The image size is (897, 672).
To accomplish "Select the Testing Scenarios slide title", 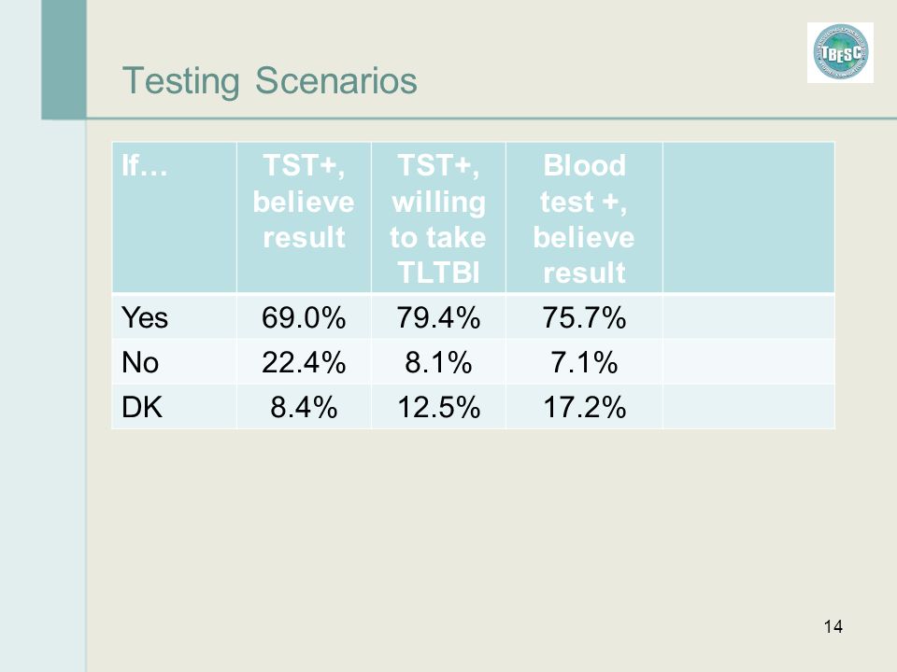I will pyautogui.click(x=269, y=81).
